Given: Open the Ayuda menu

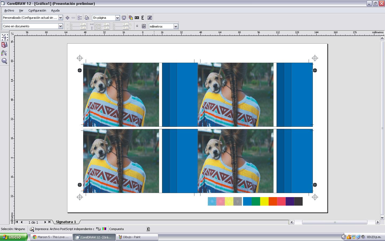Looking at the screenshot, I should (55, 10).
